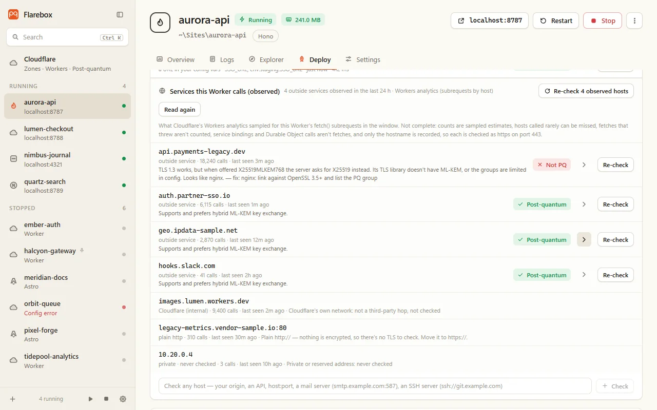
Task: Click the aurora-api flame app icon
Action: tap(160, 23)
